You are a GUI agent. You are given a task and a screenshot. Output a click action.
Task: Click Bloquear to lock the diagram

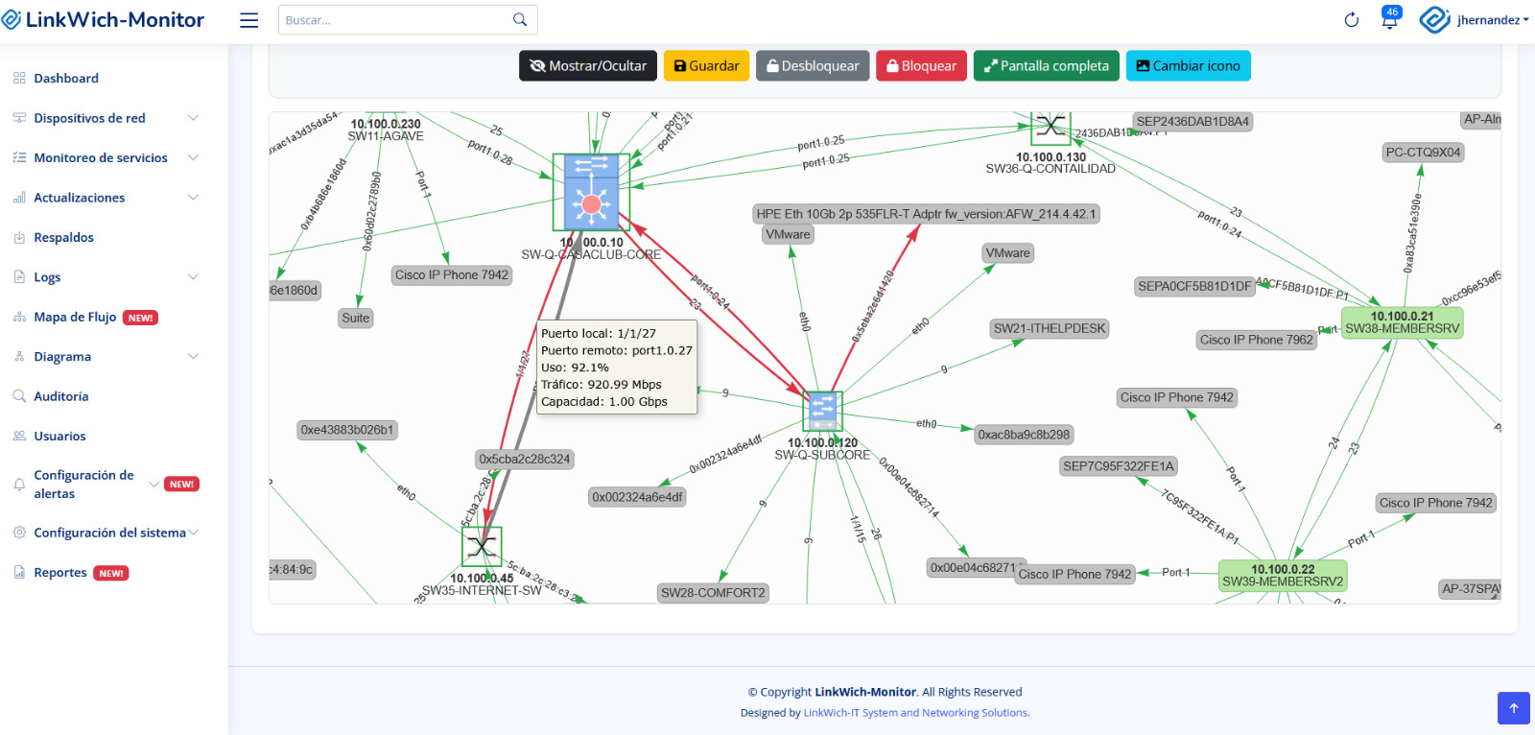pyautogui.click(x=921, y=66)
